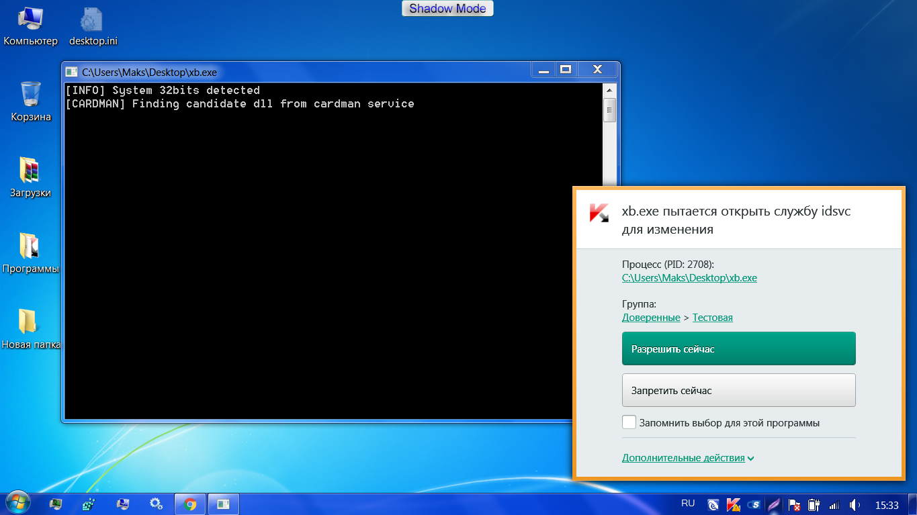Minimize the xb.exe console window
This screenshot has height=515, width=917.
click(x=543, y=70)
